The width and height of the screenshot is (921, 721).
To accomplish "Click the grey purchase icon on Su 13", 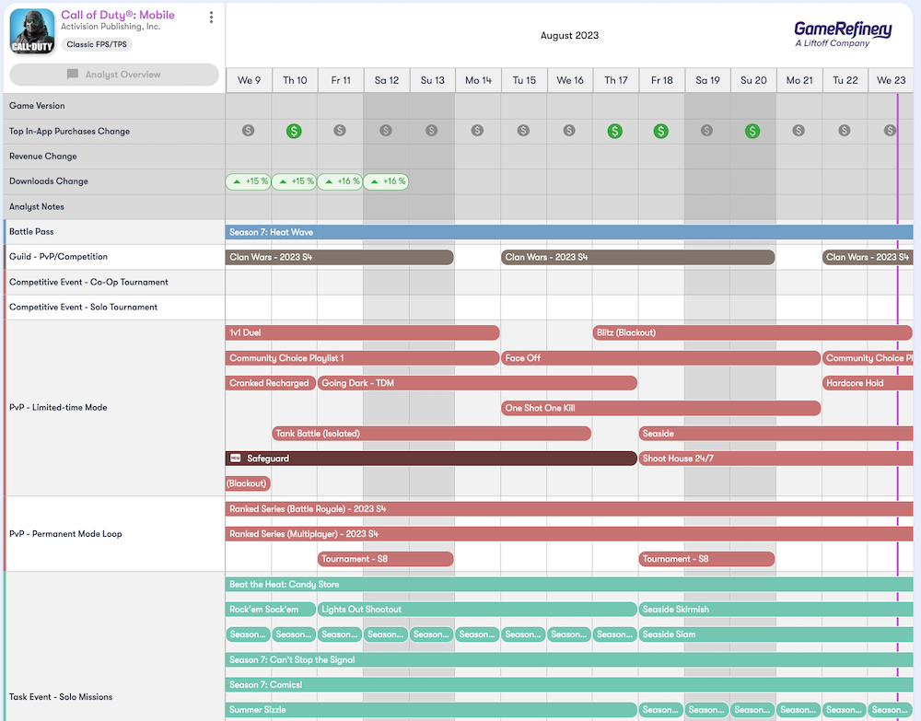I will pos(432,131).
